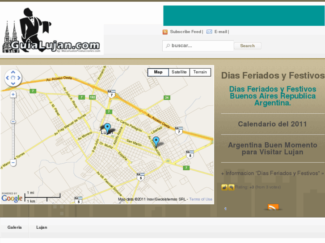Pan the map down arrow
The height and width of the screenshot is (243, 325).
[13, 83]
